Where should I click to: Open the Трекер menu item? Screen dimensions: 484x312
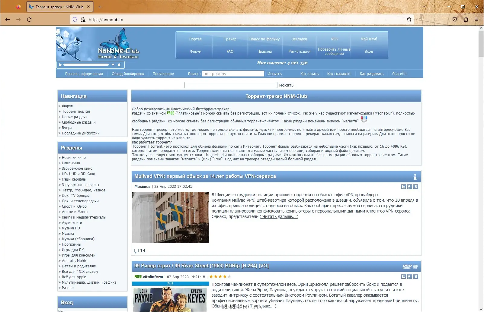pos(230,39)
